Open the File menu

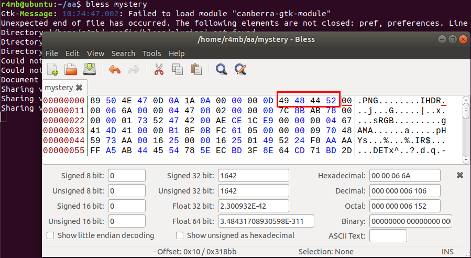coord(52,53)
